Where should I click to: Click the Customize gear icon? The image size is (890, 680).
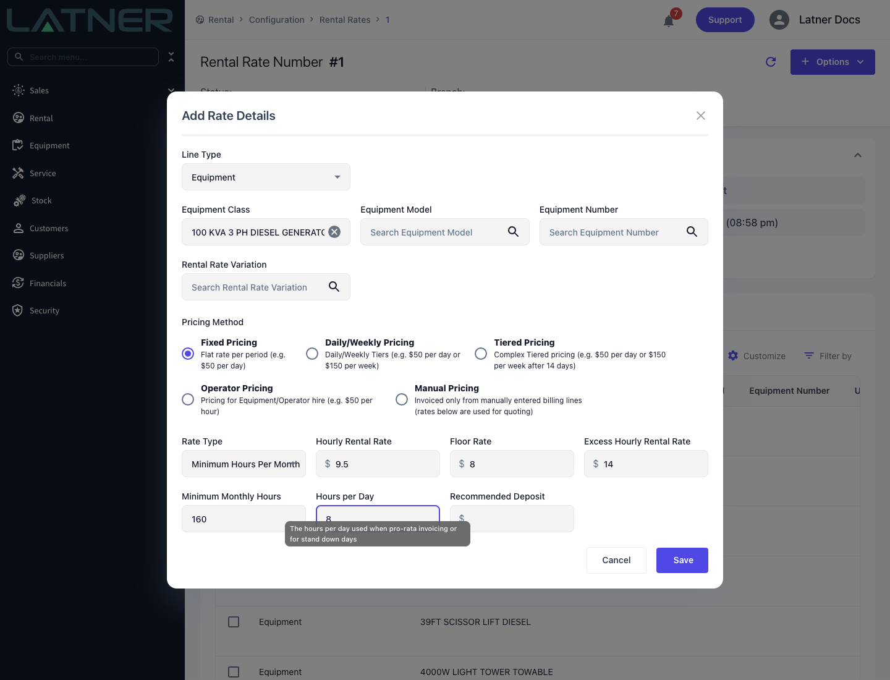(x=733, y=355)
